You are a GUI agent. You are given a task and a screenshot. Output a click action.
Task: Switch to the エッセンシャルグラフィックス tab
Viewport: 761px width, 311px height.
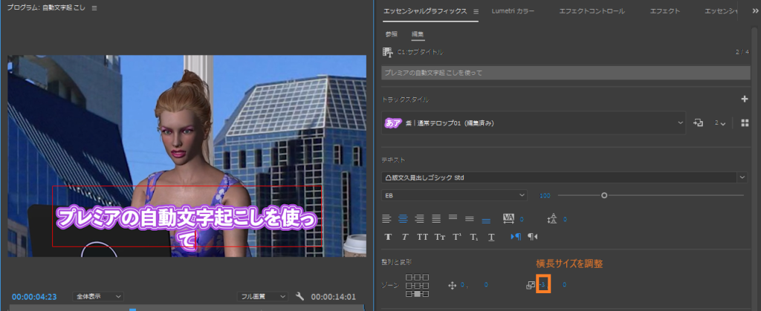424,11
